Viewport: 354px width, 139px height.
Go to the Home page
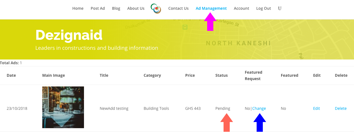(78, 8)
